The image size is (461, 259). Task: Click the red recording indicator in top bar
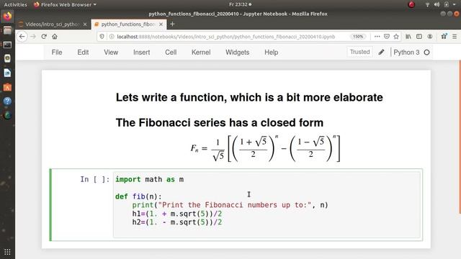(x=411, y=4)
